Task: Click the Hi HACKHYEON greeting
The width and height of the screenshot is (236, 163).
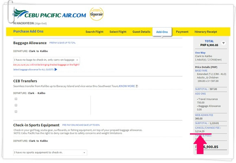Action: 24,23
